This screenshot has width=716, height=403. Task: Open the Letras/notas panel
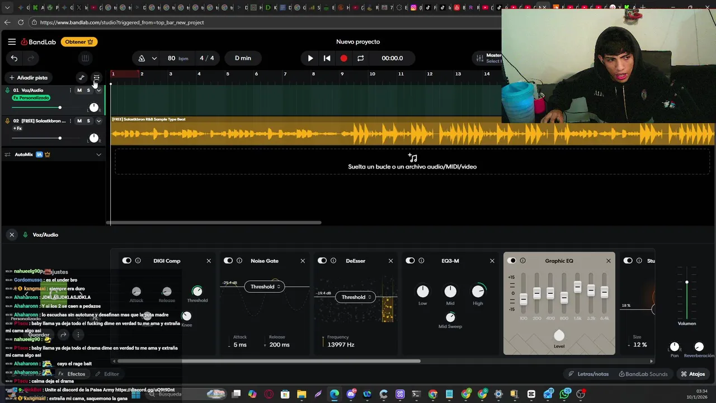coord(588,374)
